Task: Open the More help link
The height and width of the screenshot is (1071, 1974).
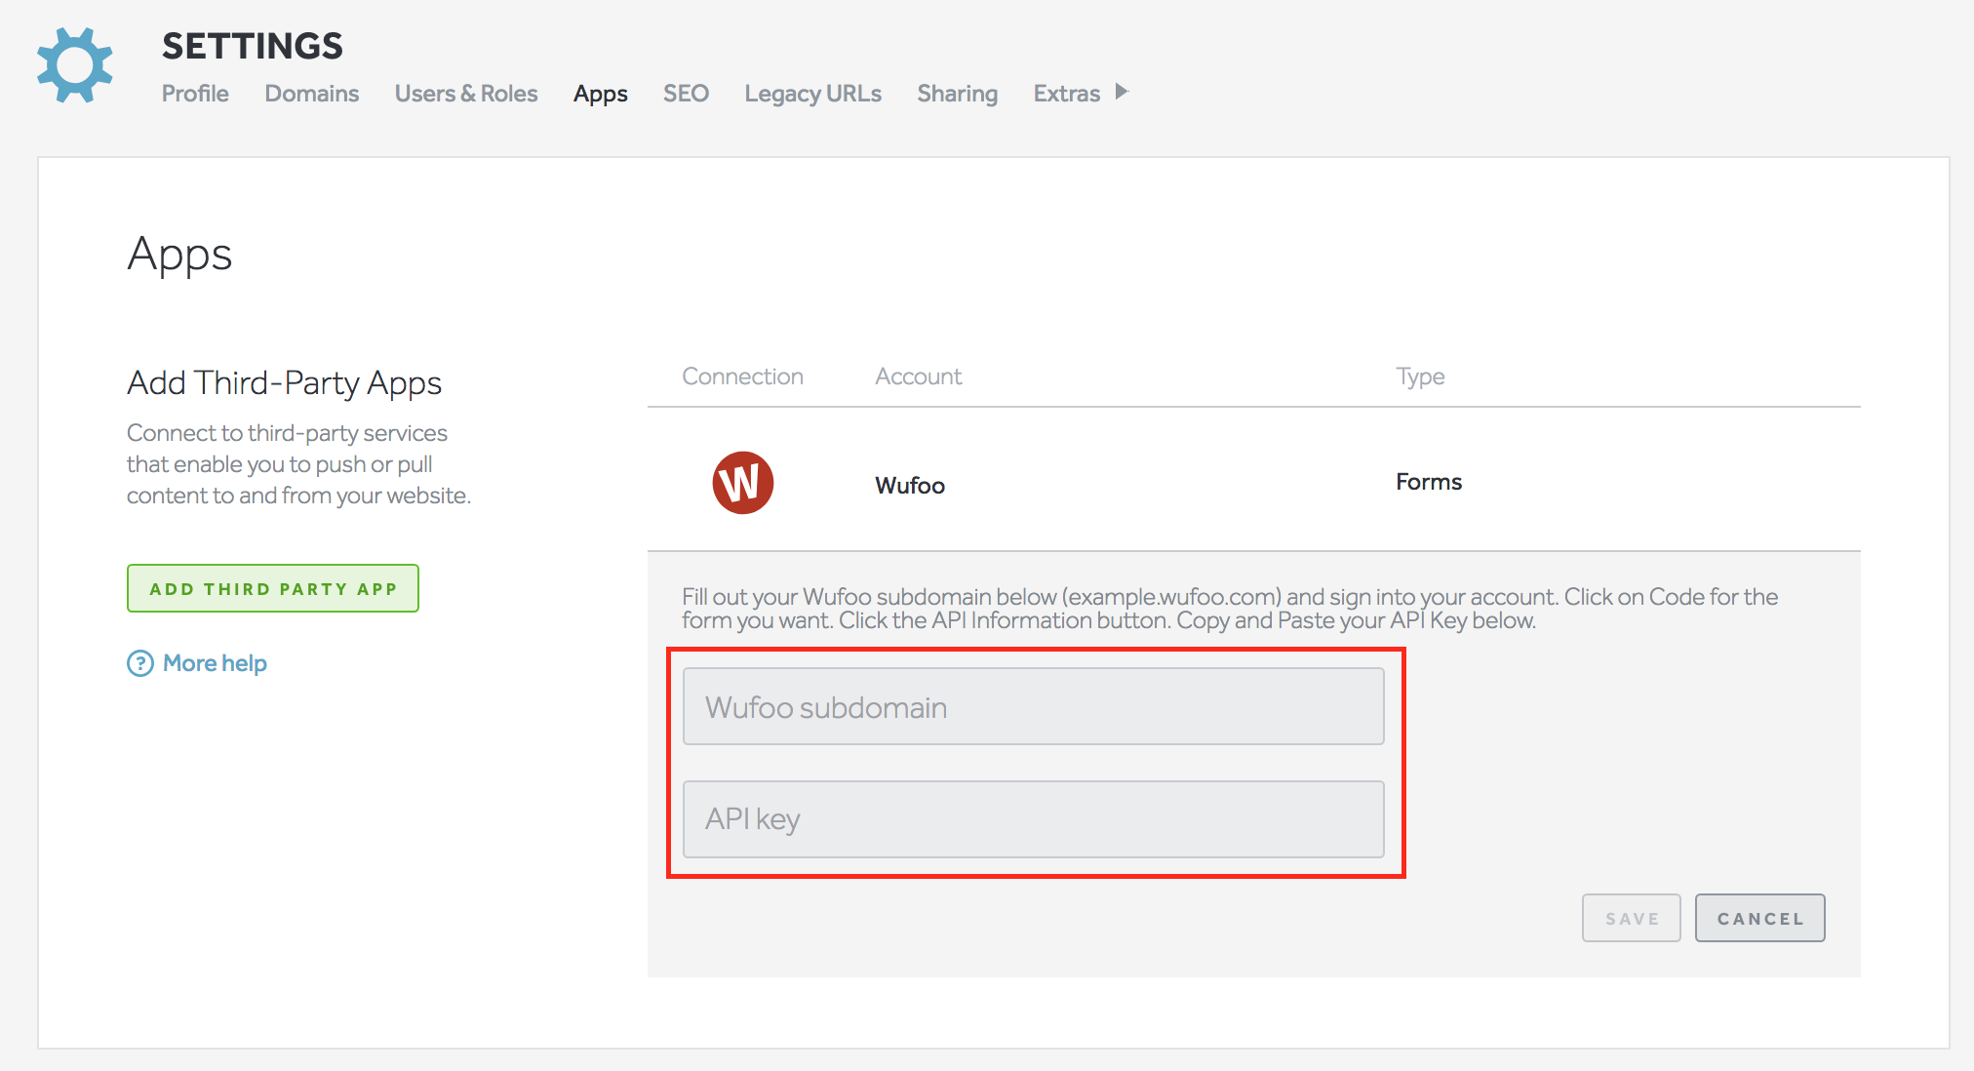Action: click(215, 663)
